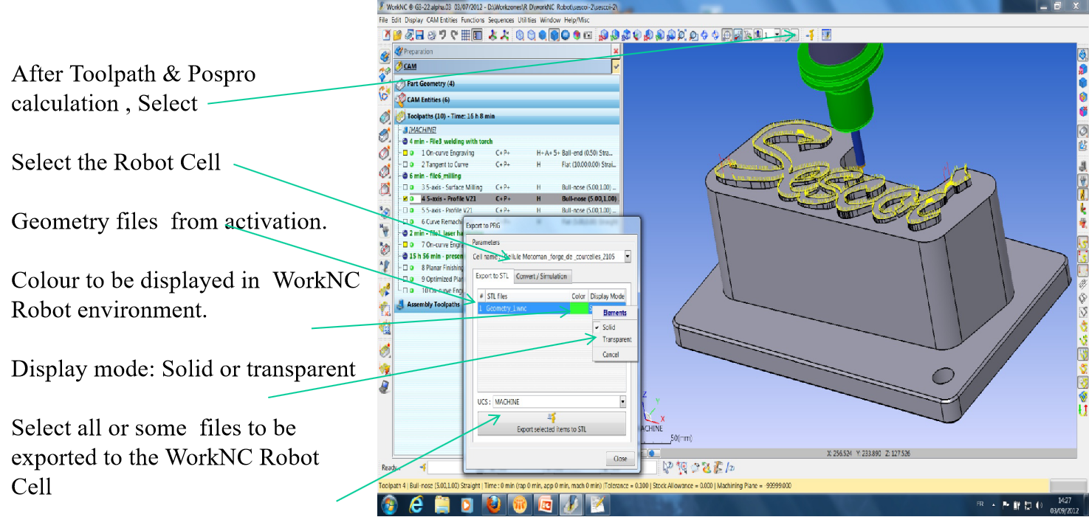Click green color swatch for Geometry_1.wnc

point(580,308)
